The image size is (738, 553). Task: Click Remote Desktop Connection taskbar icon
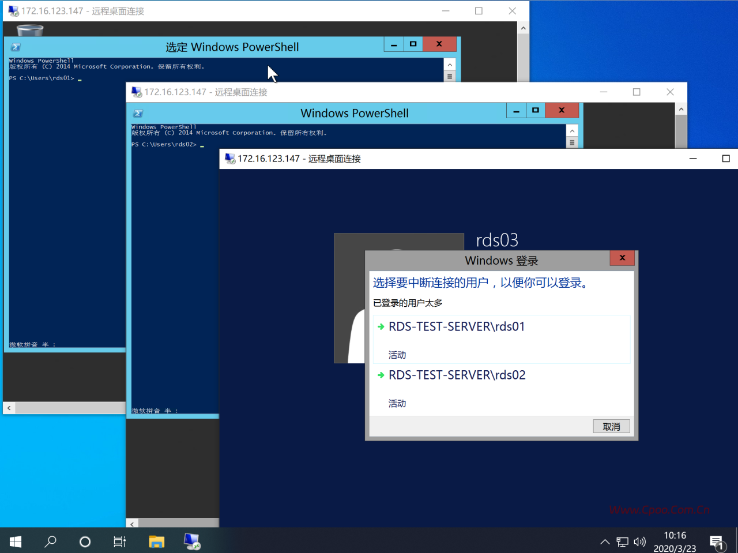[x=192, y=541]
